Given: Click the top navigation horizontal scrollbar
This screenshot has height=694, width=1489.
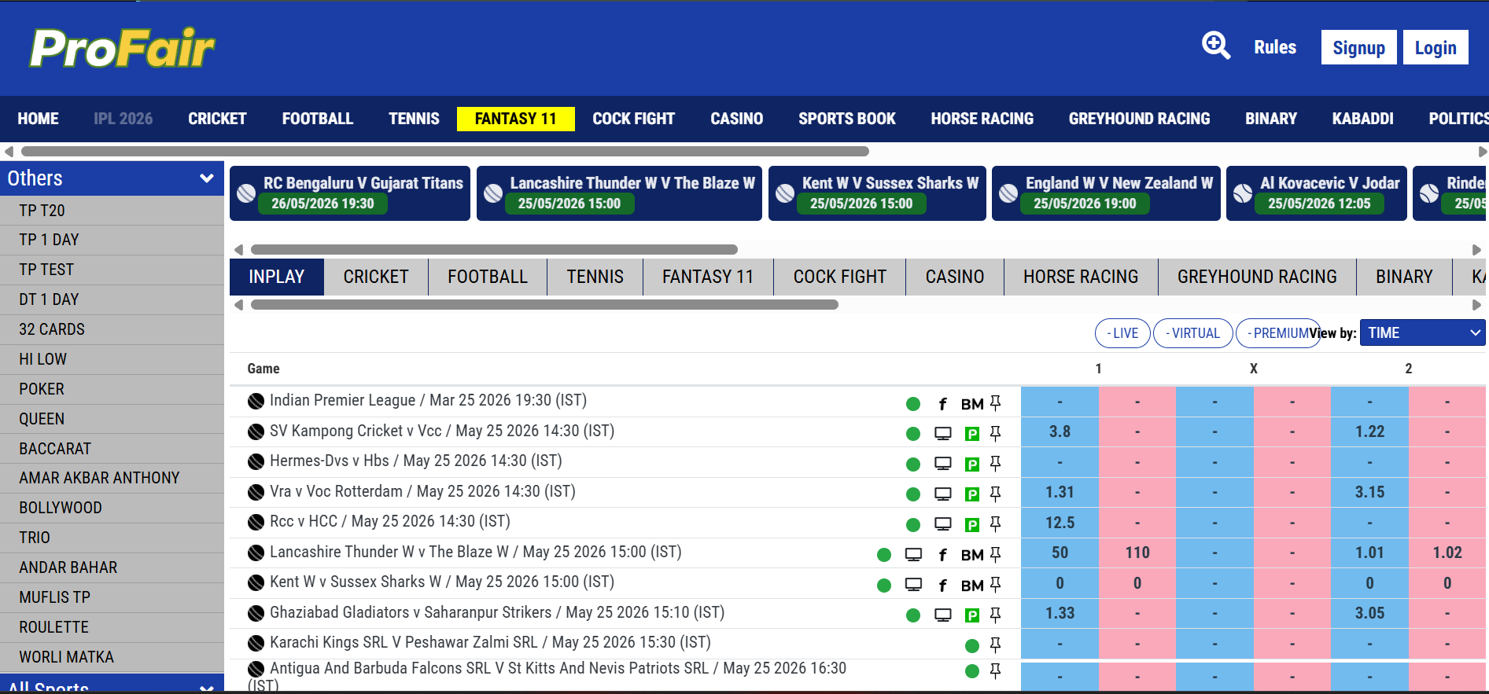Looking at the screenshot, I should pos(445,152).
